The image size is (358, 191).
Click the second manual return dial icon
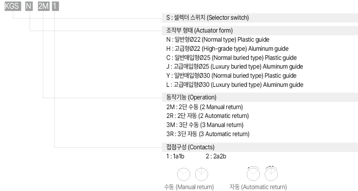coord(201,174)
